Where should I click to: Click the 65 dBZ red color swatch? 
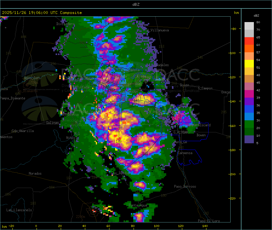coord(249,41)
